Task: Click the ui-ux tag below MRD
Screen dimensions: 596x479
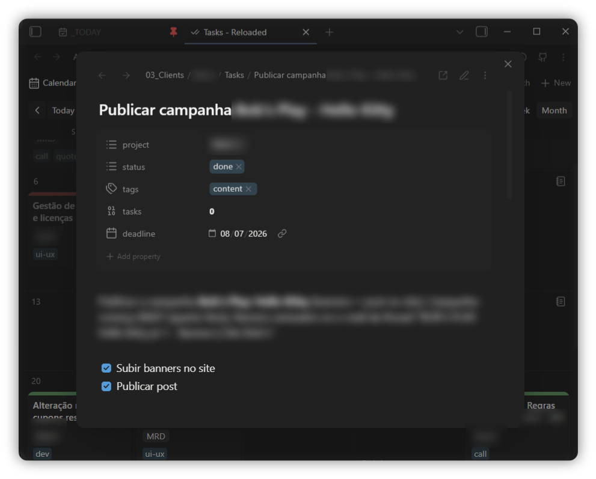Action: click(155, 454)
